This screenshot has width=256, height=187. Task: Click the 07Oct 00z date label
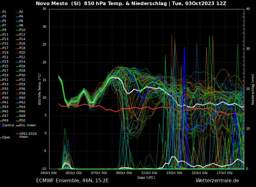click(x=99, y=173)
